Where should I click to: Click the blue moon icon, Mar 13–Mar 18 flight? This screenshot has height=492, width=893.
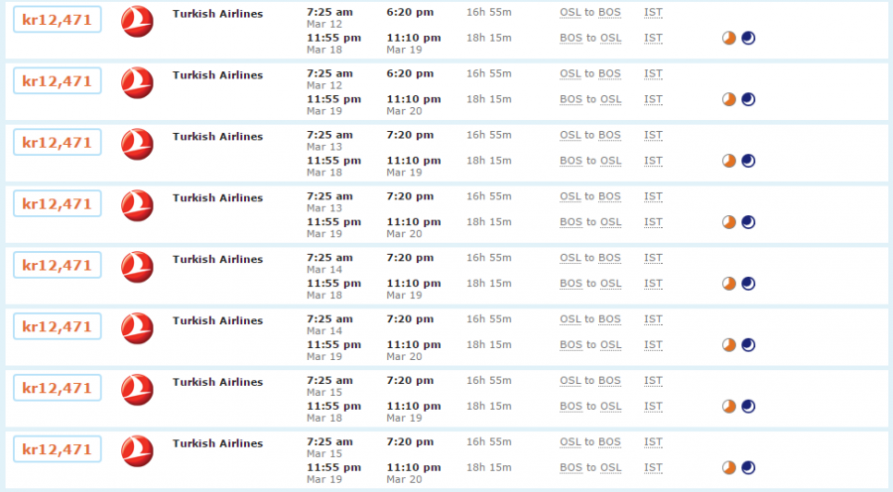[x=748, y=161]
